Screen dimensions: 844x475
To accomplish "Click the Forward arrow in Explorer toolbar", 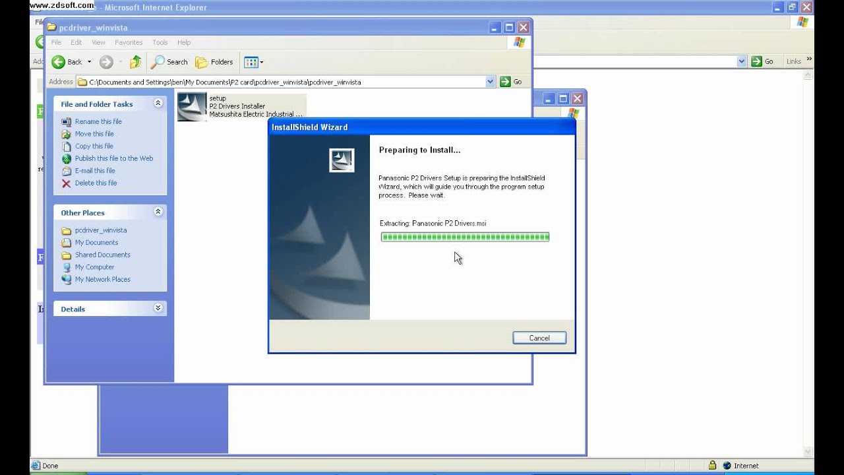I will point(106,62).
